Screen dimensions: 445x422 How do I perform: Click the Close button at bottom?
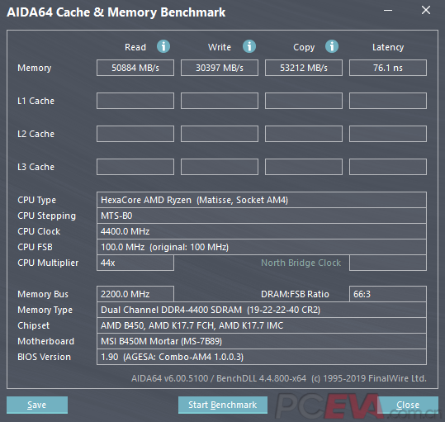pos(408,405)
